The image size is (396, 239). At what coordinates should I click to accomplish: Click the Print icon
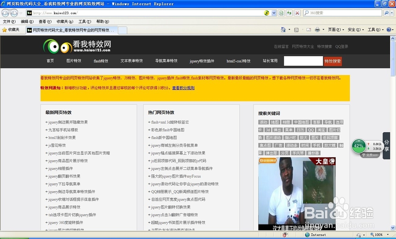pos(317,30)
